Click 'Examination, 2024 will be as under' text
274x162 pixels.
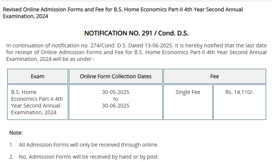[50, 59]
